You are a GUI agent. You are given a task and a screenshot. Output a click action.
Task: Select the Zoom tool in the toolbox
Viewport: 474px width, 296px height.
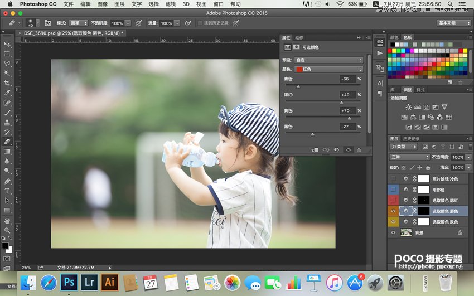pos(7,230)
